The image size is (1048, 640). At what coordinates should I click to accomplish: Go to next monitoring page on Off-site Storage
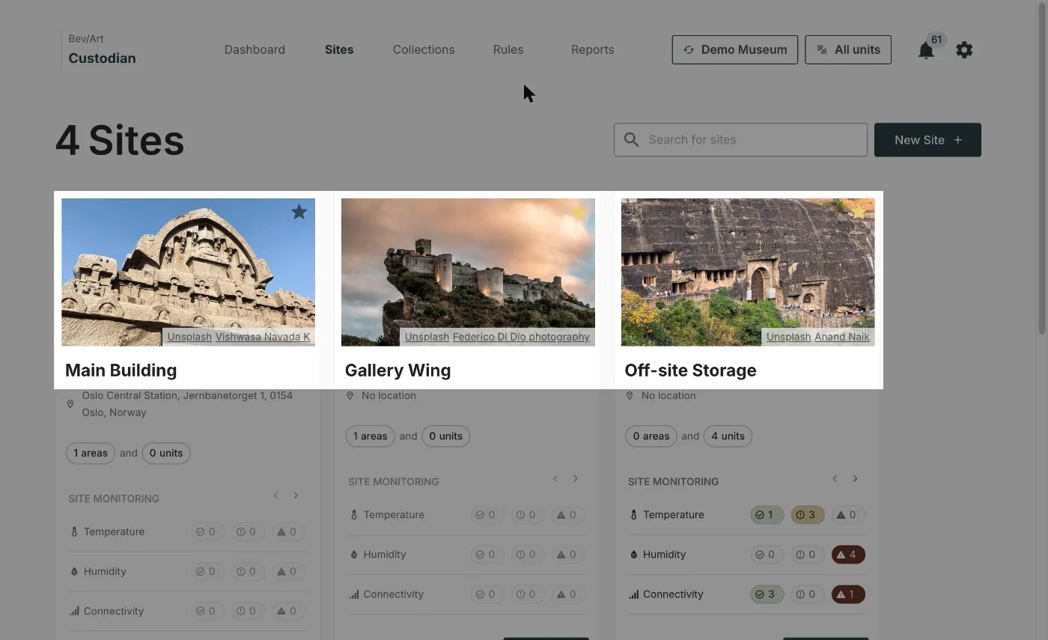click(855, 478)
